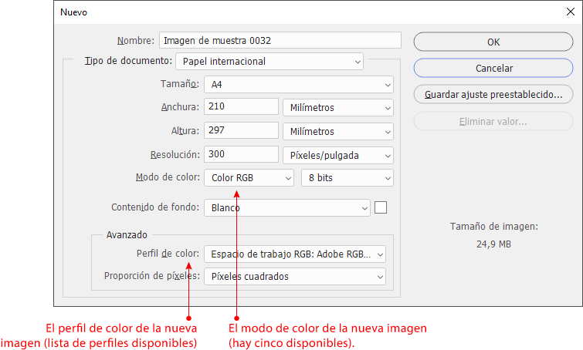Click Guardar ajuste preestablecido button

(x=493, y=95)
